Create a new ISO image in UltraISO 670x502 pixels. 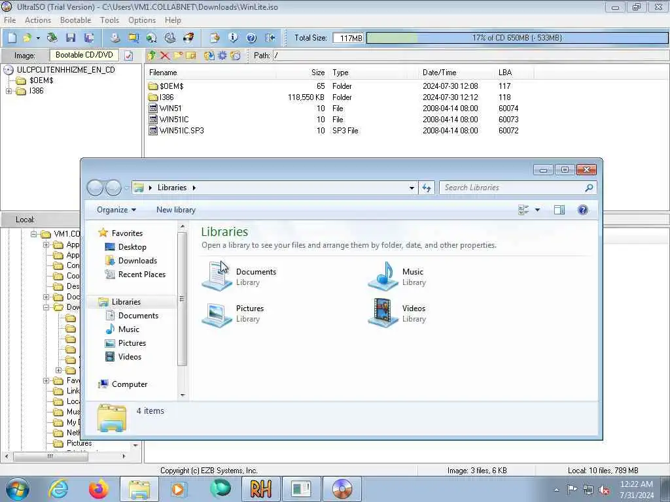click(x=12, y=38)
